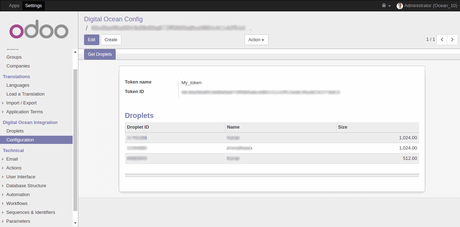Click the sidebar scrollbar thumb
Screen dimensions: 460x227
[x=75, y=140]
